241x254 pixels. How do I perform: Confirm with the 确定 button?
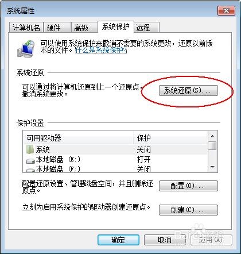[118, 240]
